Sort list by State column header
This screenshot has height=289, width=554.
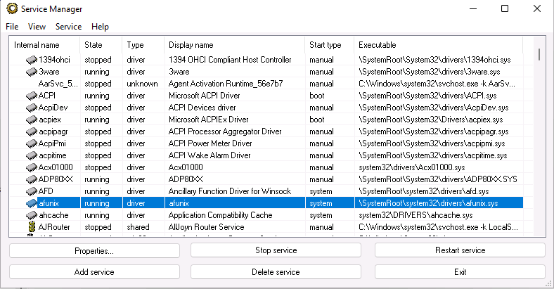[x=94, y=45]
